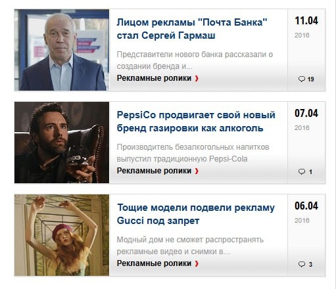The height and width of the screenshot is (289, 336).
Task: Click the summary text about new bank brand
Action: coord(195,60)
